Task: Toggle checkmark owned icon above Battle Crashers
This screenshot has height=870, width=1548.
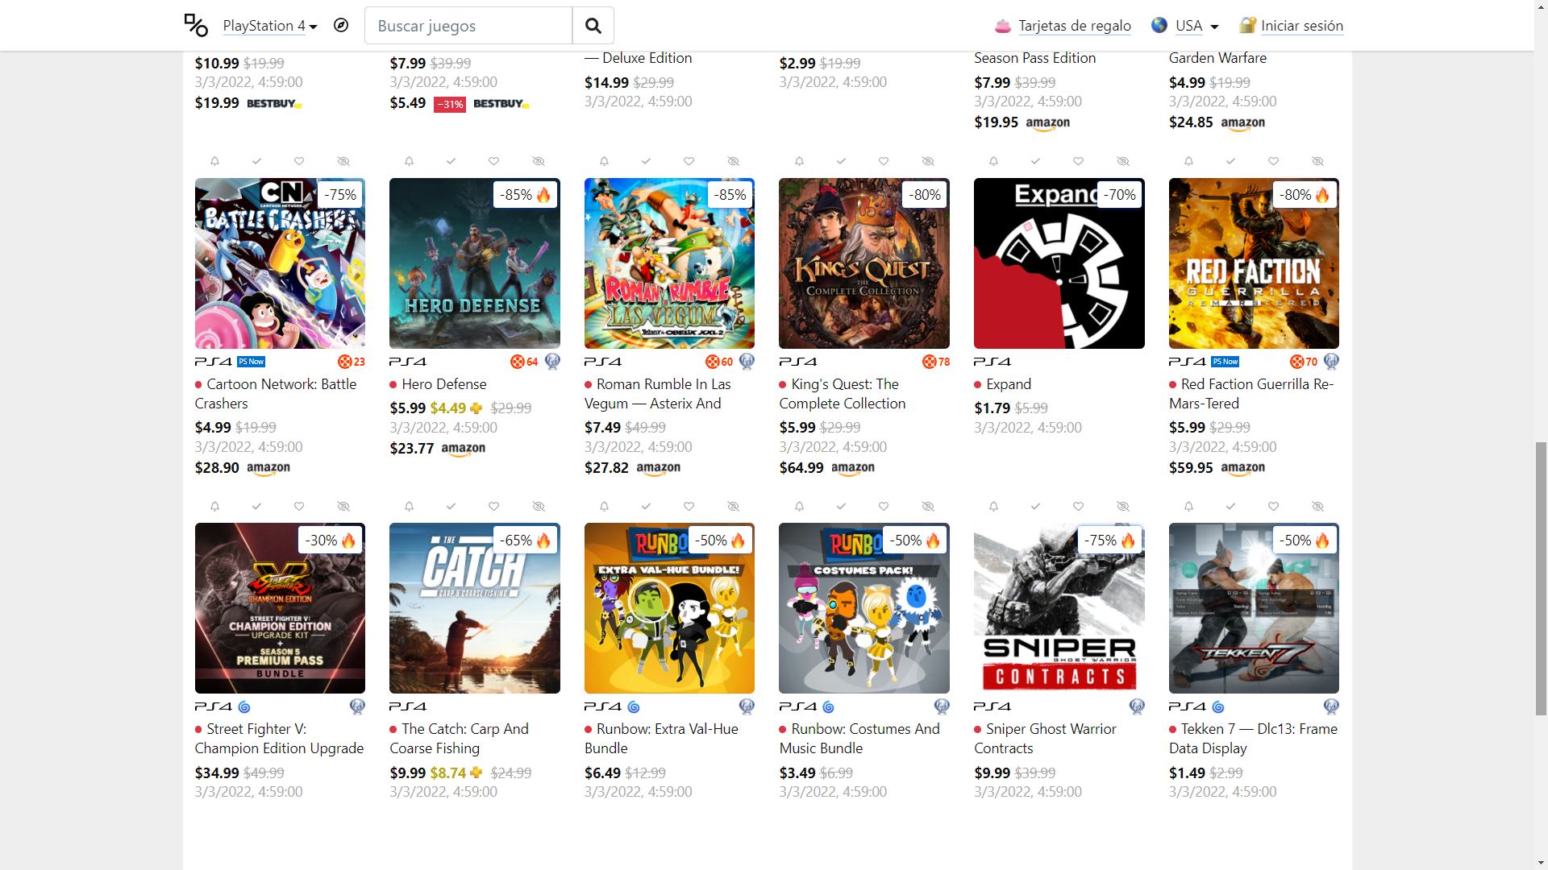Action: 256,161
